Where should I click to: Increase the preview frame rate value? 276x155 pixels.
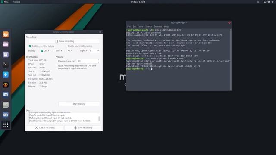coord(98,60)
